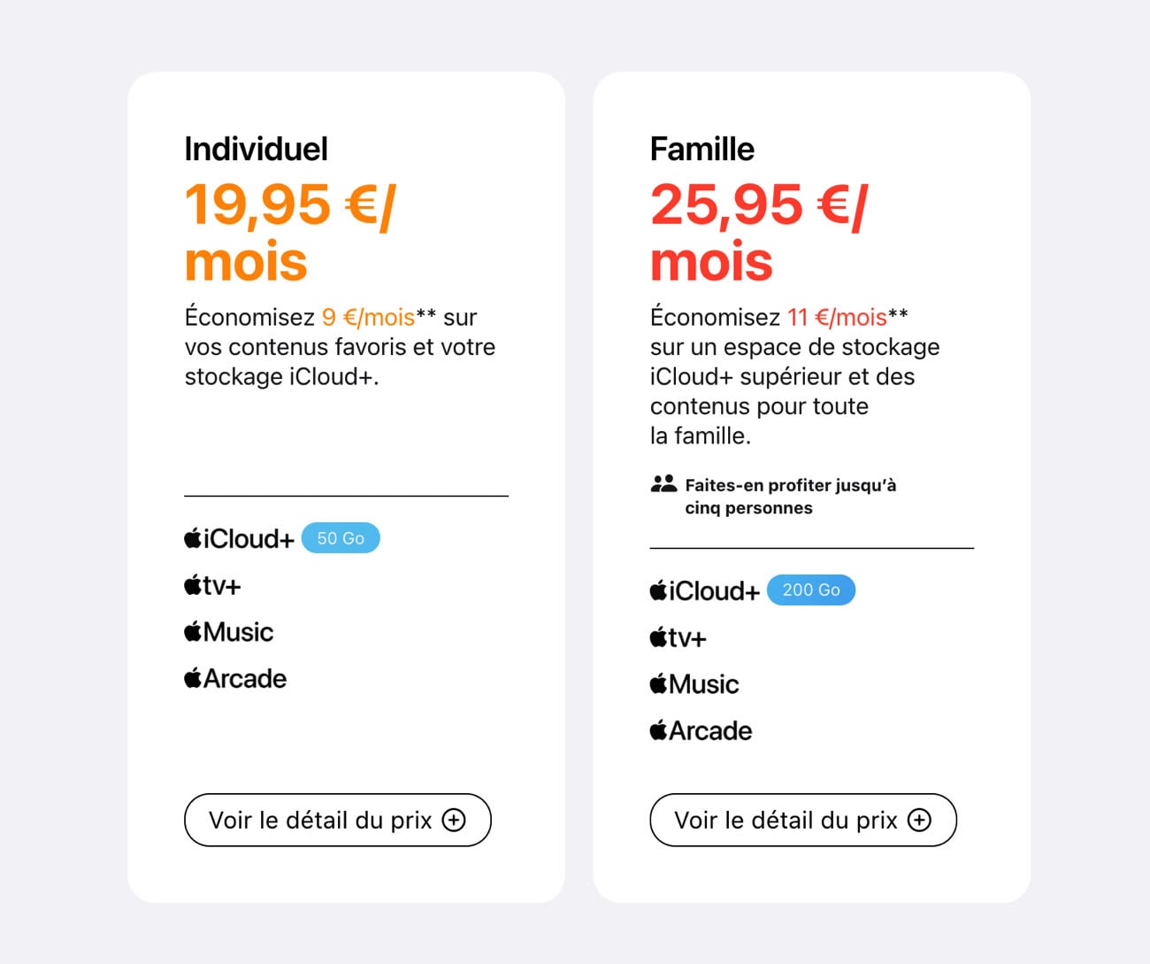1150x964 pixels.
Task: Click the 25,95 €/mois price
Action: click(758, 232)
